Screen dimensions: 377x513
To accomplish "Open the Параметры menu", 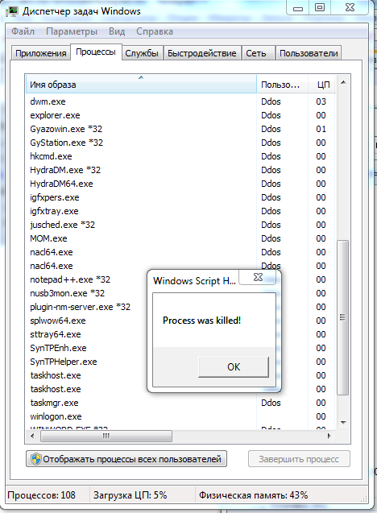I will (x=72, y=31).
